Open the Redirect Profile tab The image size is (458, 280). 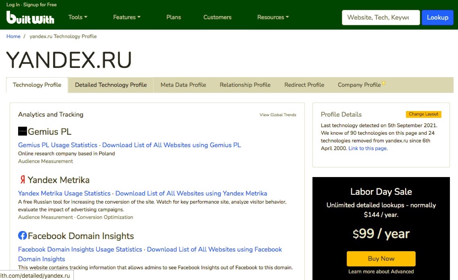[304, 85]
